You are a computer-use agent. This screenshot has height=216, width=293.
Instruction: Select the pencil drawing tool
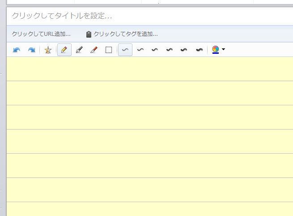(64, 50)
